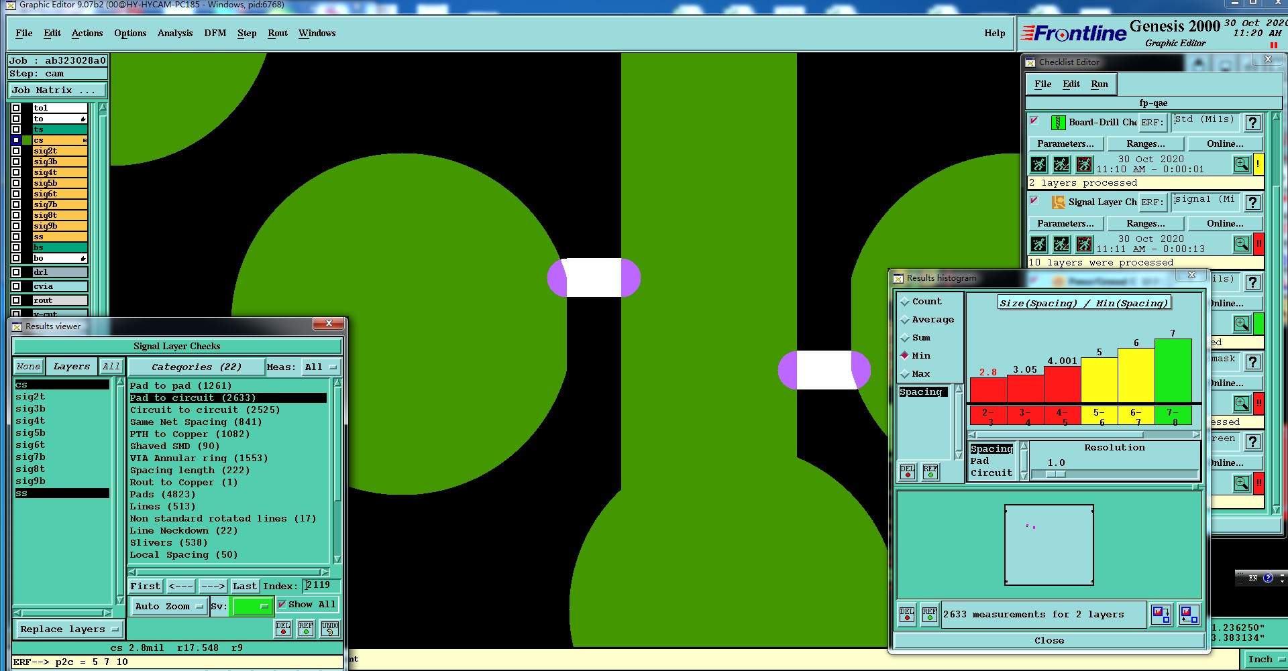The height and width of the screenshot is (671, 1288).
Task: Click the input language help icon in the tray
Action: [x=1268, y=578]
